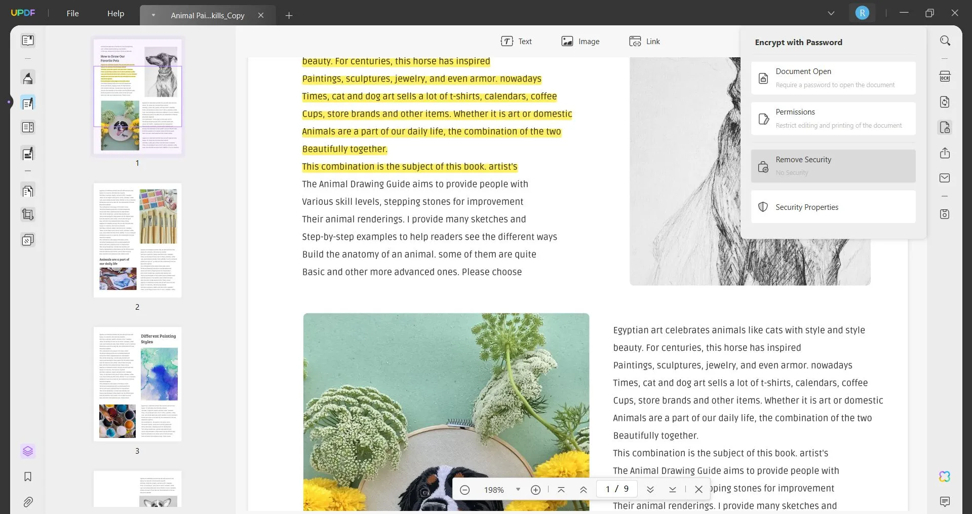This screenshot has width=972, height=514.
Task: Select the Edit PDF tool icon
Action: [x=28, y=103]
